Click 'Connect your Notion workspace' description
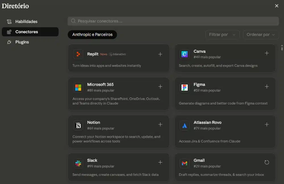This screenshot has width=284, height=184. 116,139
